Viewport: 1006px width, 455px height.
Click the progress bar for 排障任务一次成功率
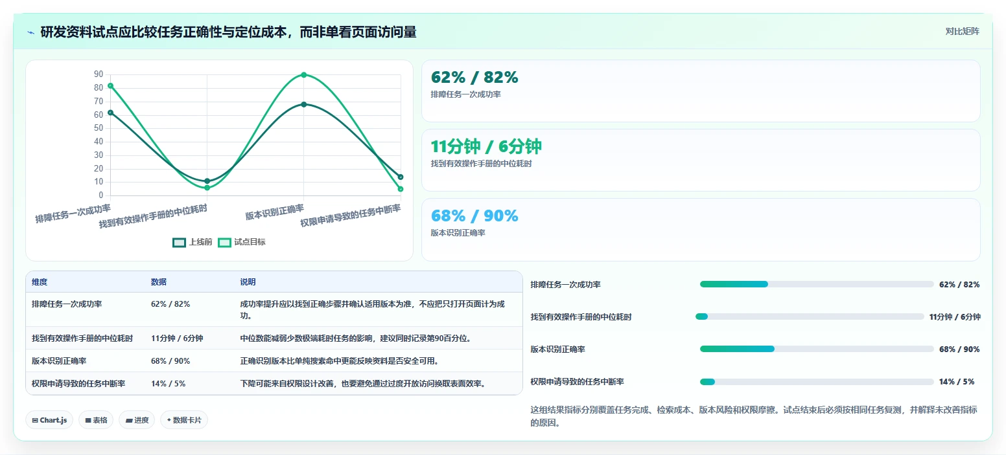(x=817, y=284)
